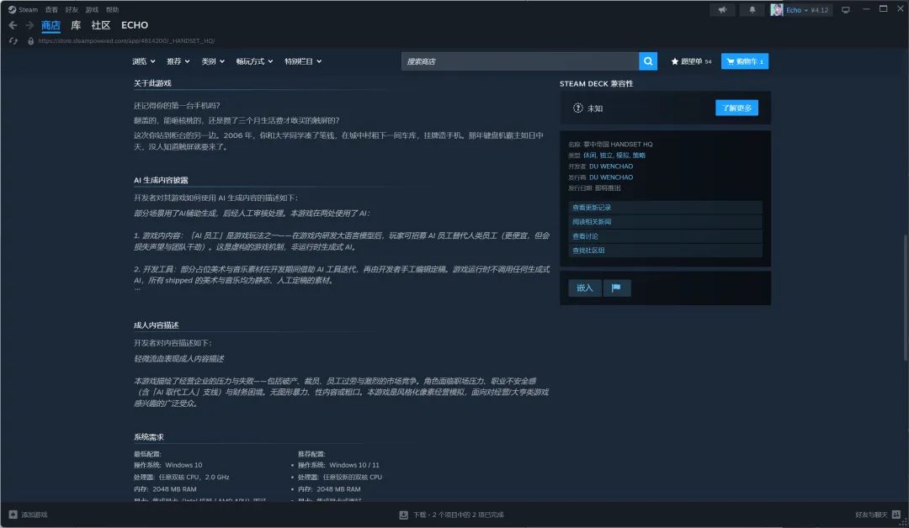The height and width of the screenshot is (528, 909).
Task: Click the 了解更多 button
Action: pyautogui.click(x=736, y=108)
